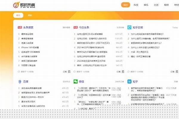Click the 即时热榜 site logo
The width and height of the screenshot is (179, 119).
point(24,5)
